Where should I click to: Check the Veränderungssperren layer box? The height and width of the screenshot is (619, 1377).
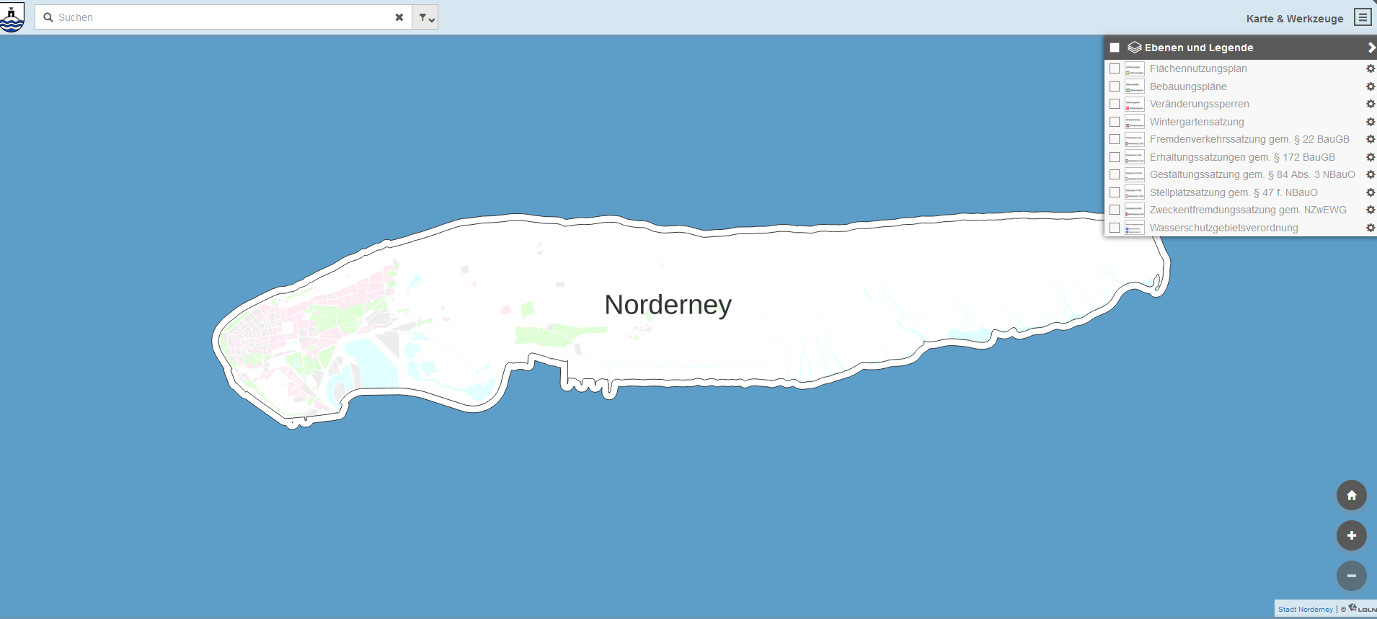tap(1115, 104)
